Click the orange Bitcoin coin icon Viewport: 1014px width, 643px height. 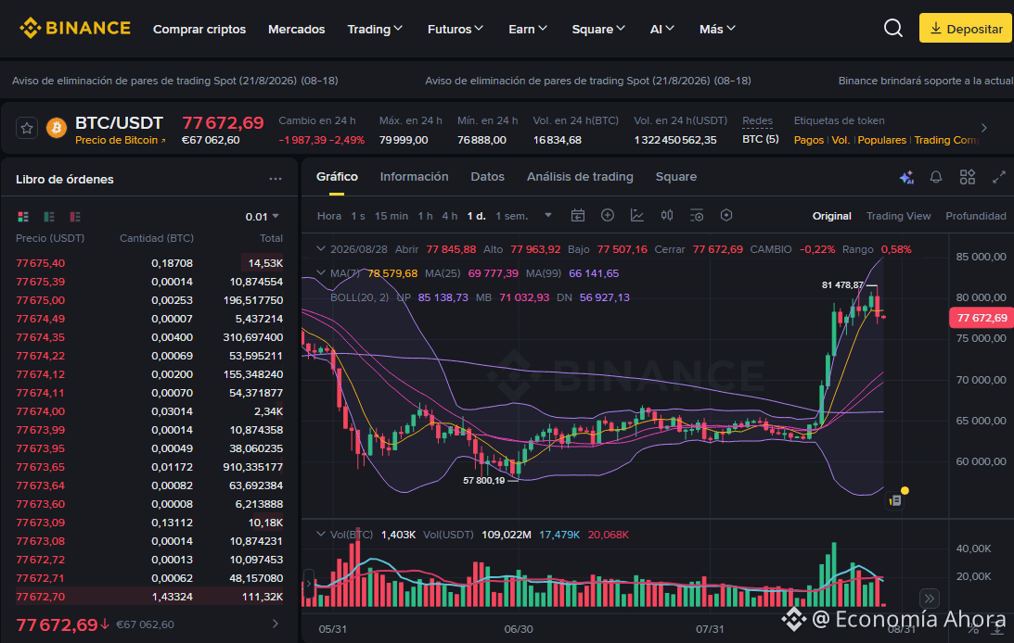tap(57, 128)
